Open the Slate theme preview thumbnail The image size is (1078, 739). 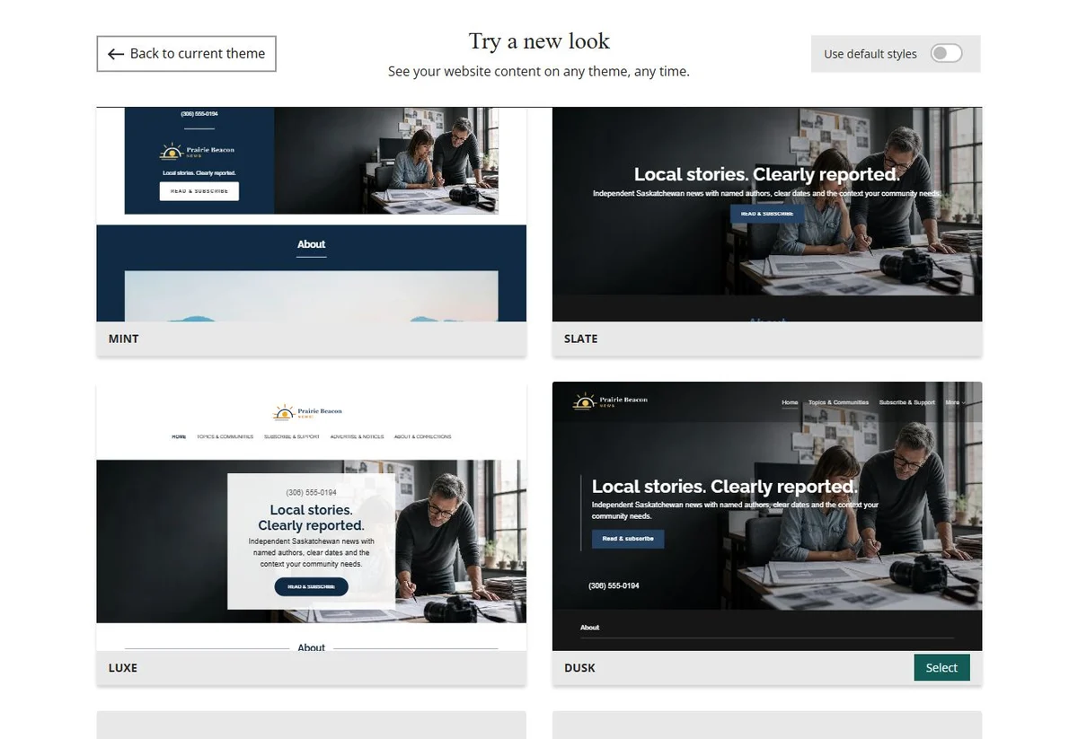(x=767, y=215)
